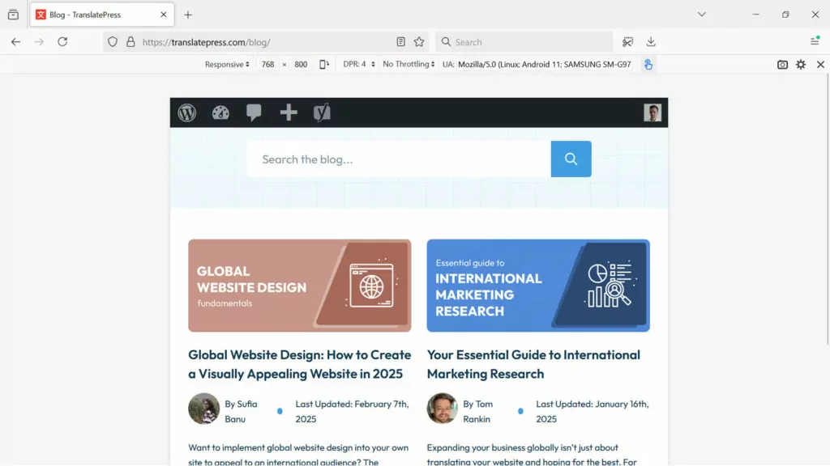The width and height of the screenshot is (830, 466).
Task: Toggle reader view icon in address bar
Action: [x=400, y=42]
